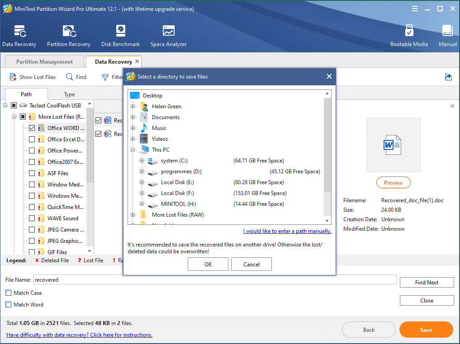
Task: Open the Manual icon
Action: pyautogui.click(x=447, y=31)
